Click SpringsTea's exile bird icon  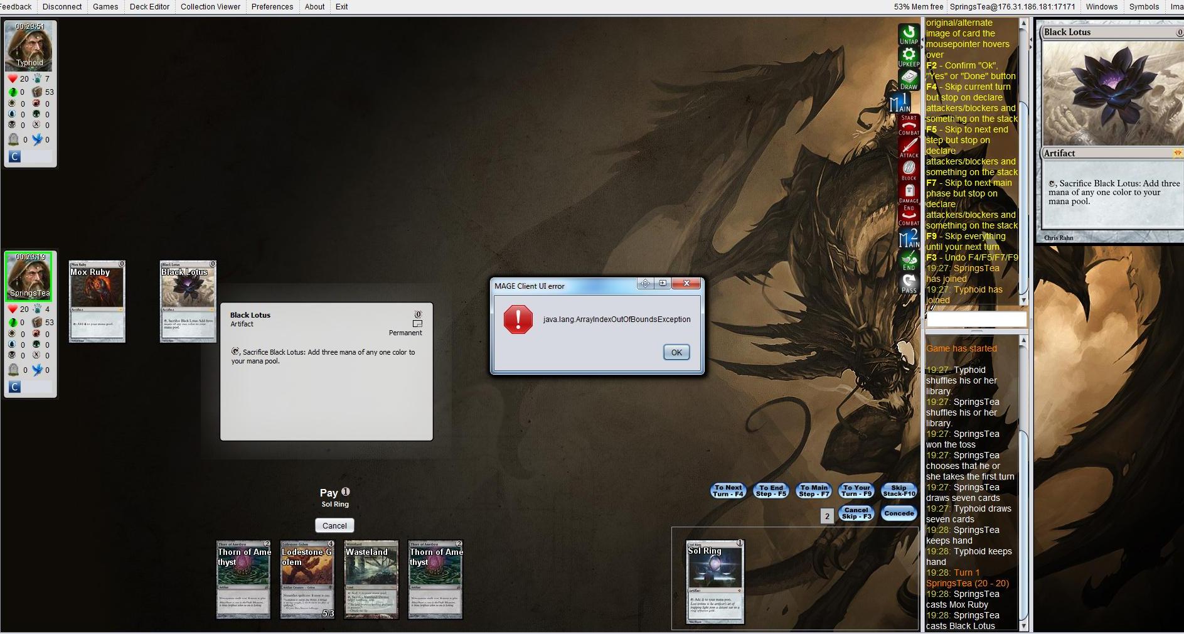(x=38, y=370)
